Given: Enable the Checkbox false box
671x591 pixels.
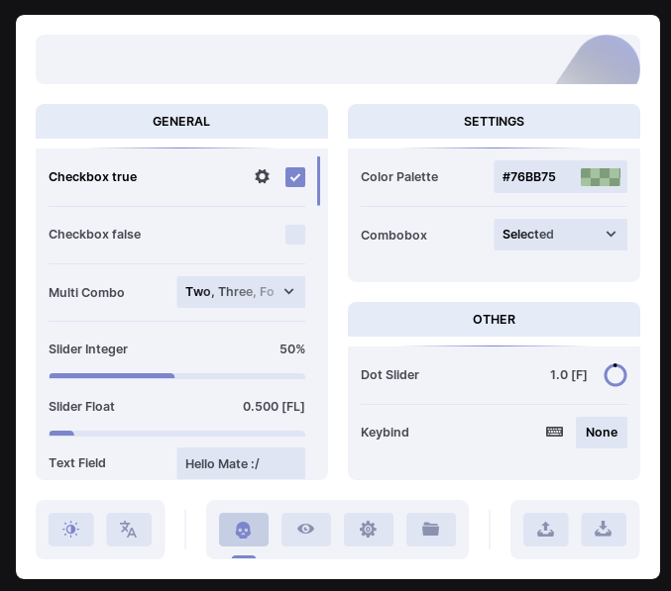Looking at the screenshot, I should click(295, 235).
